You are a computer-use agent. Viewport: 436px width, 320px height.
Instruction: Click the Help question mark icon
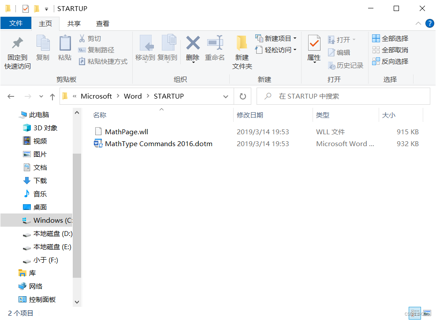(x=429, y=24)
